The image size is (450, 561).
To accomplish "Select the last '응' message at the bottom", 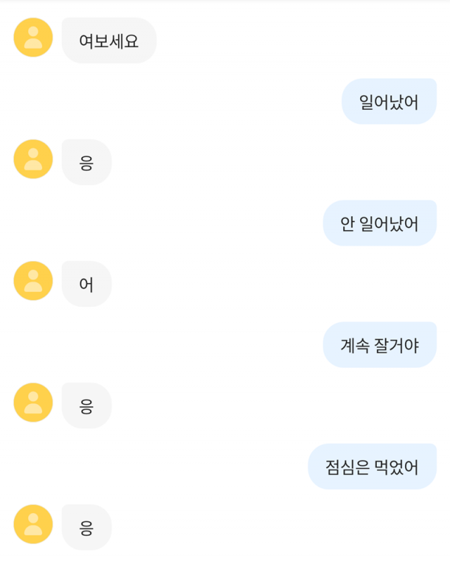I will [86, 528].
